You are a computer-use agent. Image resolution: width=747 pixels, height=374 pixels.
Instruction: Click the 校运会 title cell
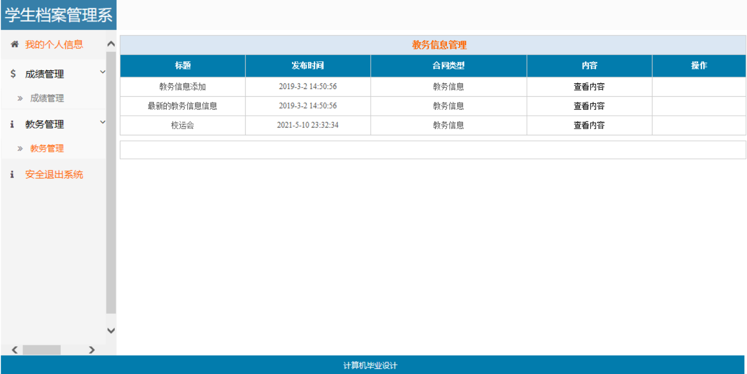tap(183, 125)
